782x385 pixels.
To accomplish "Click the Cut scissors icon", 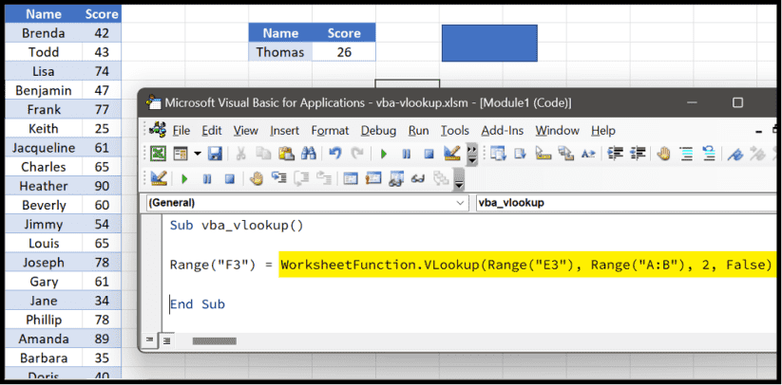I will pos(241,154).
